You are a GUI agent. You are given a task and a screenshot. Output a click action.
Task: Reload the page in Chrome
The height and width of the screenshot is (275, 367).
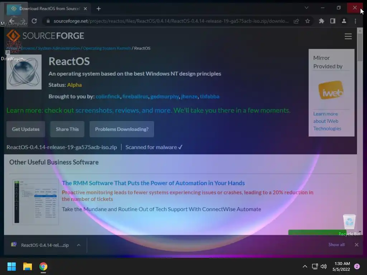coord(34,21)
